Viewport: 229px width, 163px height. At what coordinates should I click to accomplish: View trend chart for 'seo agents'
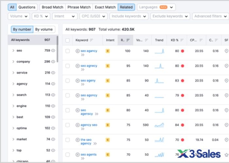tap(159, 155)
